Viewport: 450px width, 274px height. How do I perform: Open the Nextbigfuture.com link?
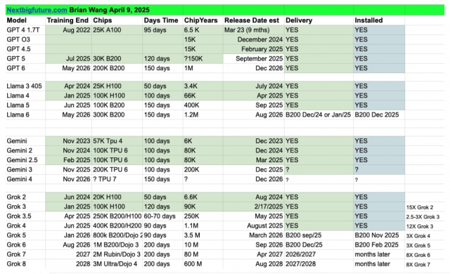(x=37, y=10)
